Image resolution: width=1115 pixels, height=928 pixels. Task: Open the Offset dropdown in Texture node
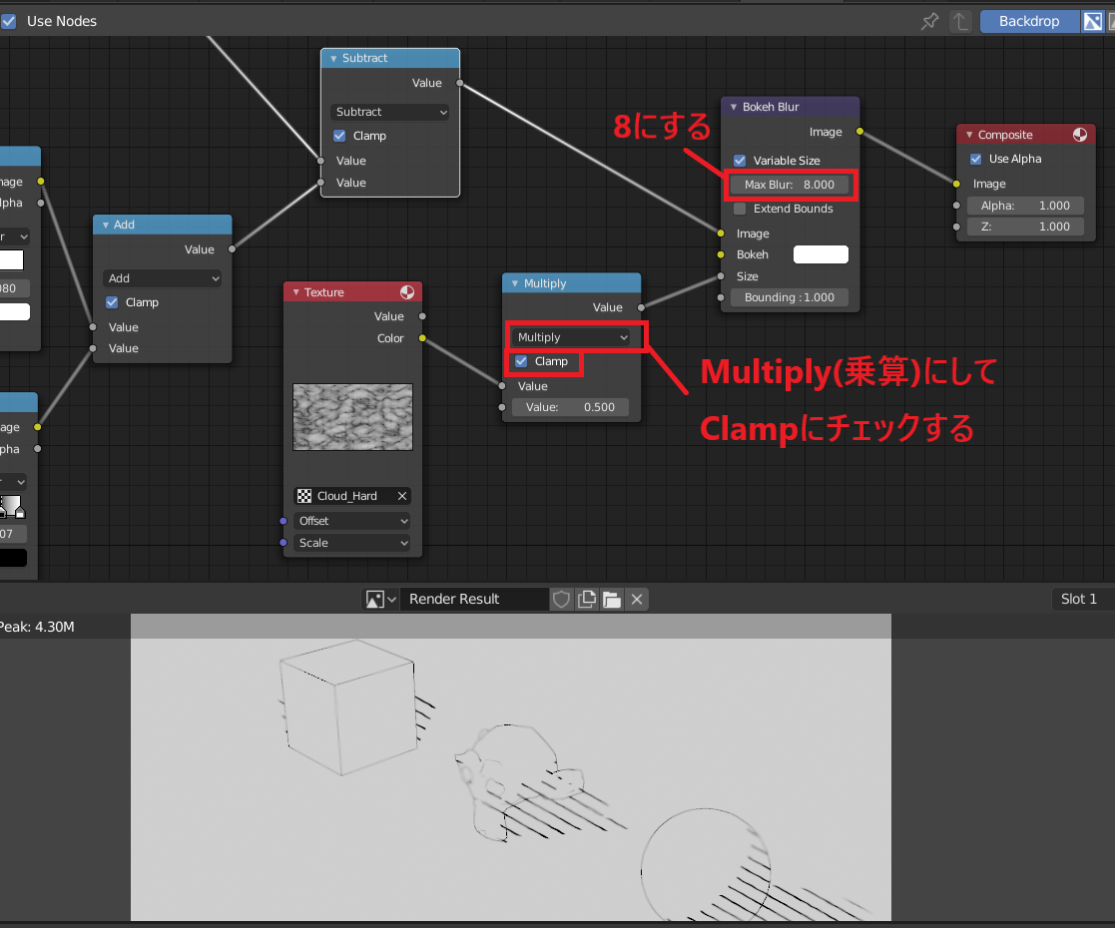click(352, 521)
